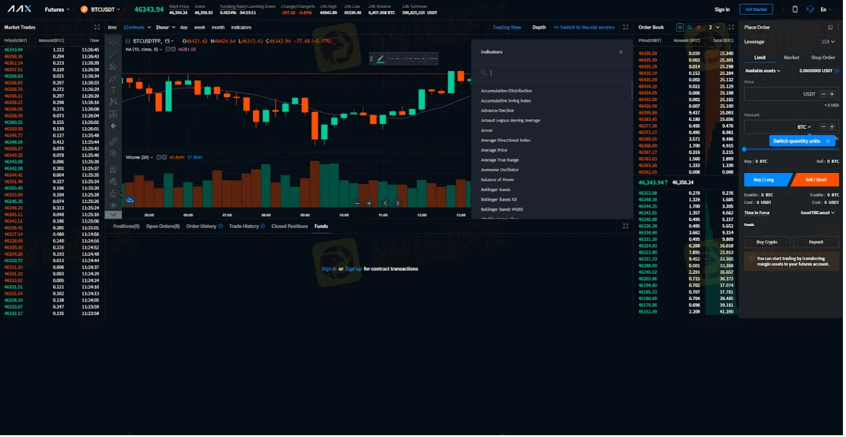Click the amount percentage slider handle
846x437 pixels.
pyautogui.click(x=744, y=149)
